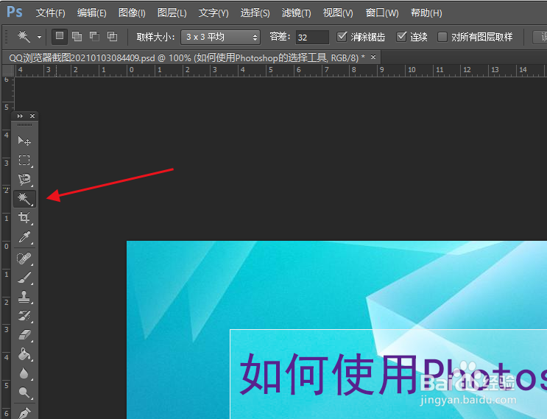Open the Magic Wand tool preset picker
Screen dimensions: 547x419
click(40, 37)
